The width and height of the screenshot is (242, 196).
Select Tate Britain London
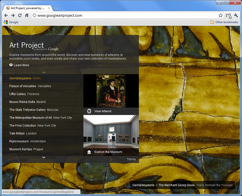[43, 133]
